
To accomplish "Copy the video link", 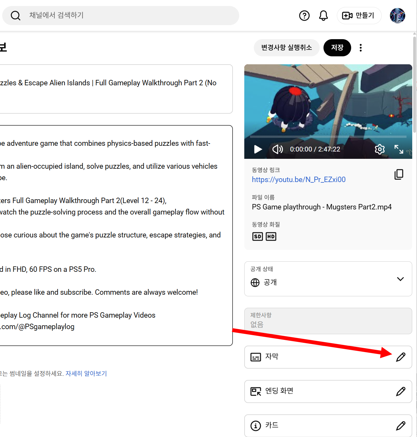I will [x=399, y=174].
